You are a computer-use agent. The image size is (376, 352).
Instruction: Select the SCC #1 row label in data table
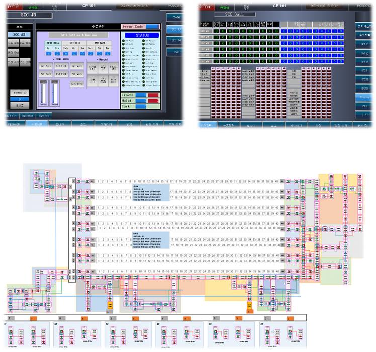click(x=204, y=31)
